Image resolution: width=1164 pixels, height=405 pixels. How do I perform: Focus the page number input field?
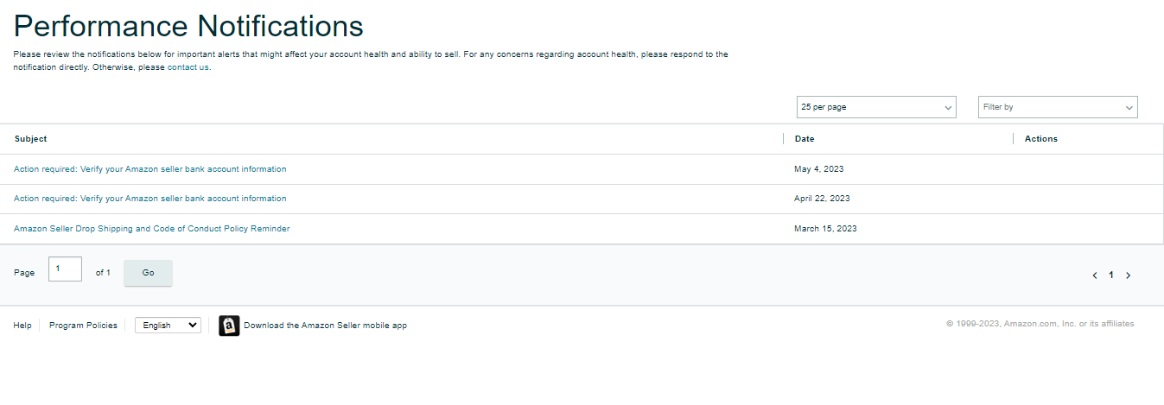tap(65, 269)
